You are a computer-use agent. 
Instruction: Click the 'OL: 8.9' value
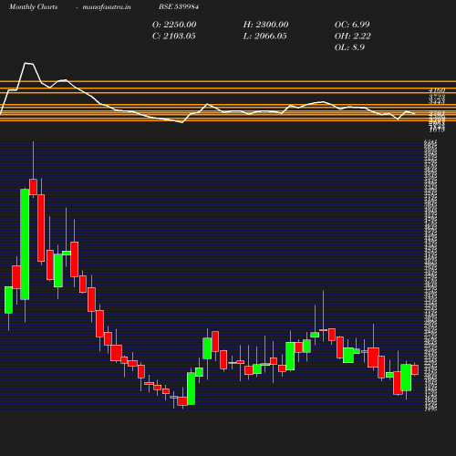[x=349, y=47]
